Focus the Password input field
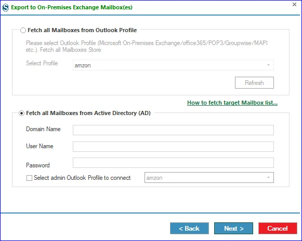Viewport: 302px width, 241px height. (x=173, y=163)
